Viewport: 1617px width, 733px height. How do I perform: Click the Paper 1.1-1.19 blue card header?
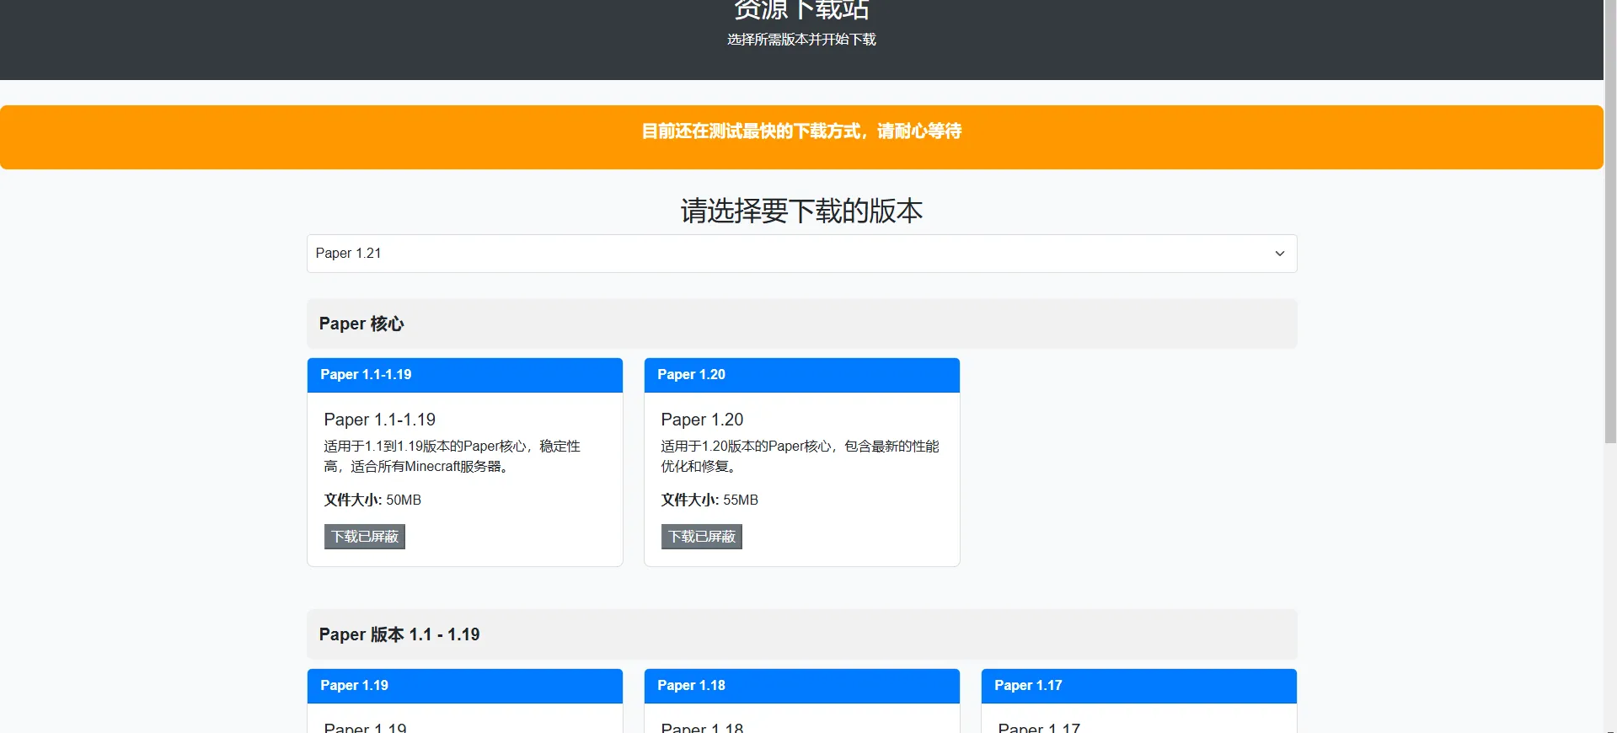click(465, 375)
